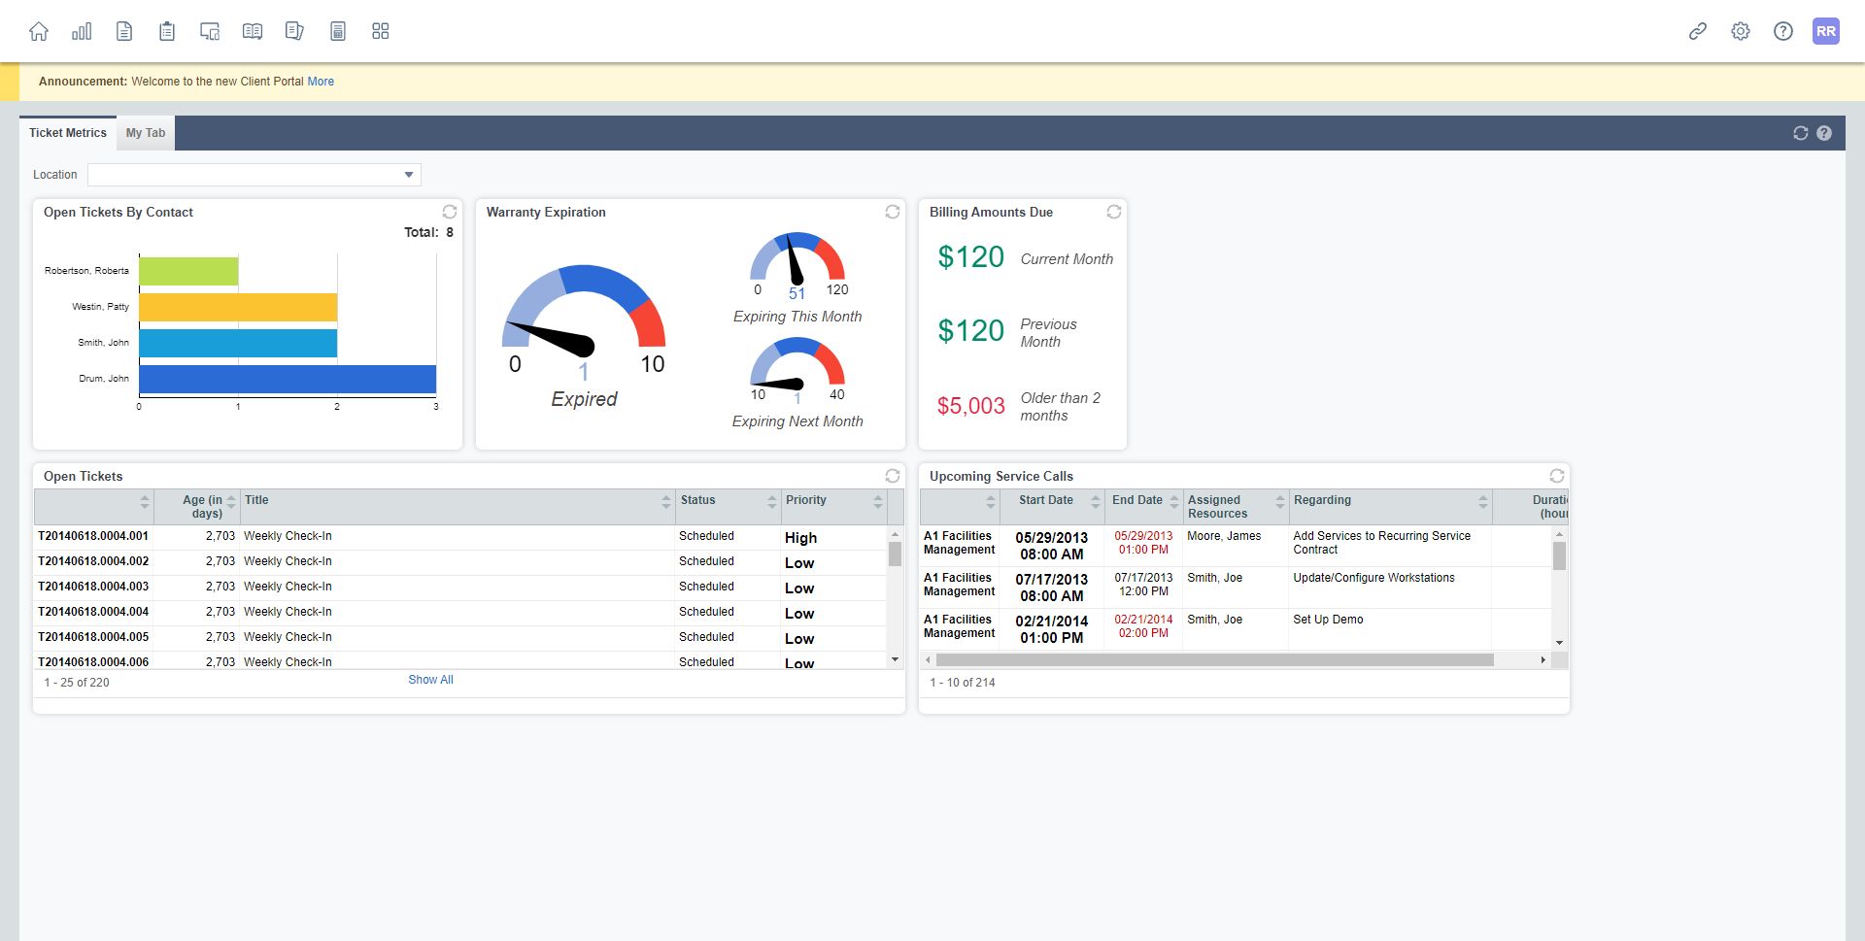This screenshot has height=941, width=1865.
Task: Refresh Open Tickets widget
Action: coord(893,476)
